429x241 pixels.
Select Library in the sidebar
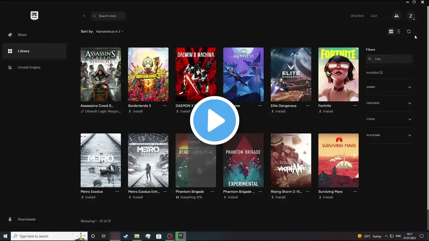[34, 51]
